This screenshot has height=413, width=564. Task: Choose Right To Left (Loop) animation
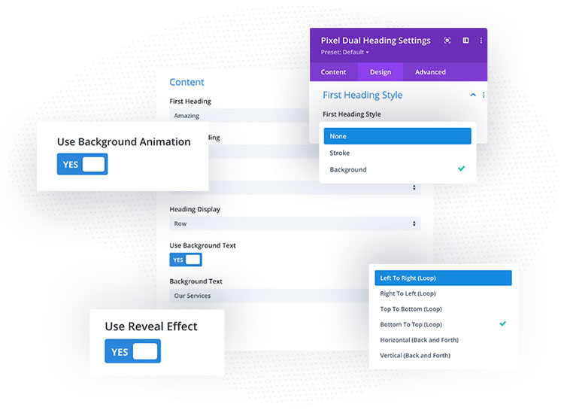pyautogui.click(x=443, y=293)
